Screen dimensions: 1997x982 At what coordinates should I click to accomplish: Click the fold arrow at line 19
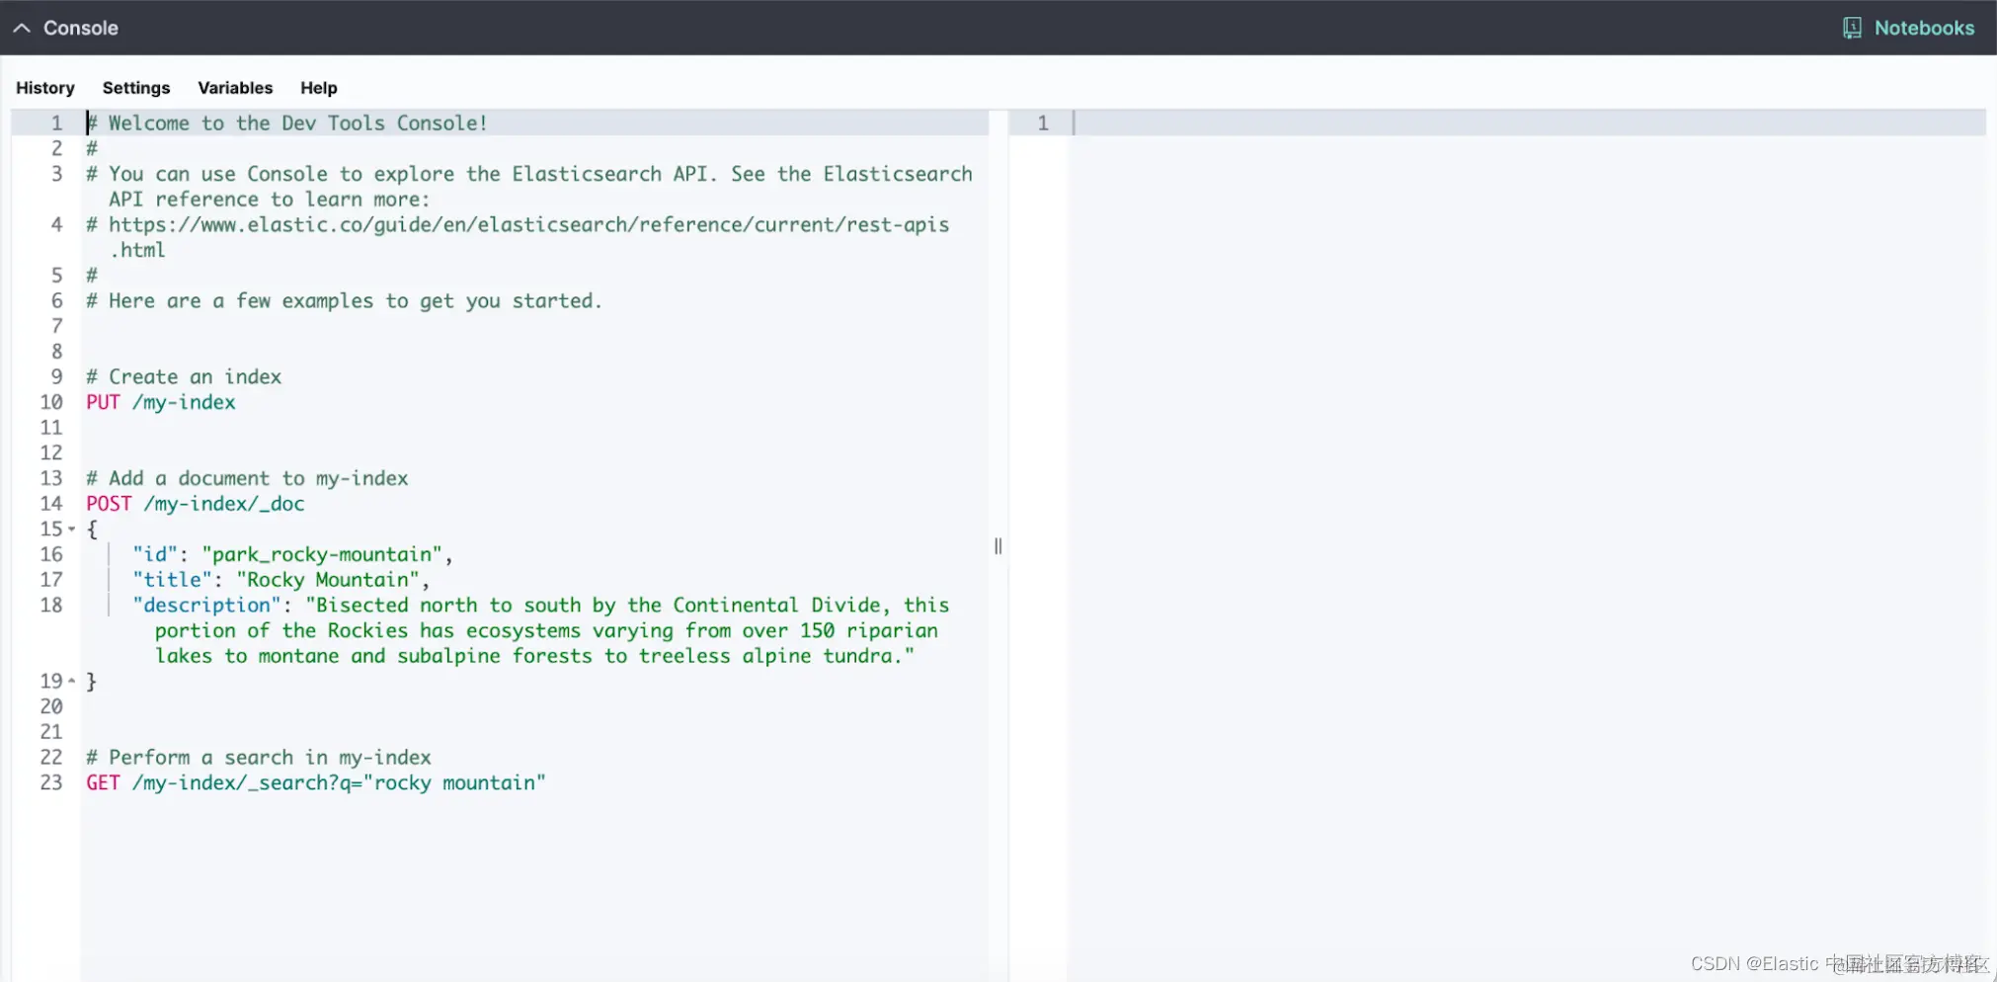(71, 681)
